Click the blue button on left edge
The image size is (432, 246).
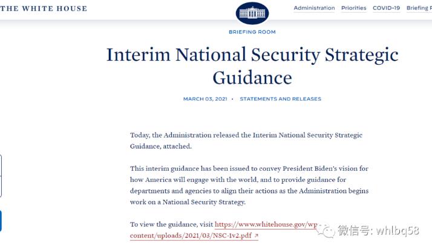point(1,221)
